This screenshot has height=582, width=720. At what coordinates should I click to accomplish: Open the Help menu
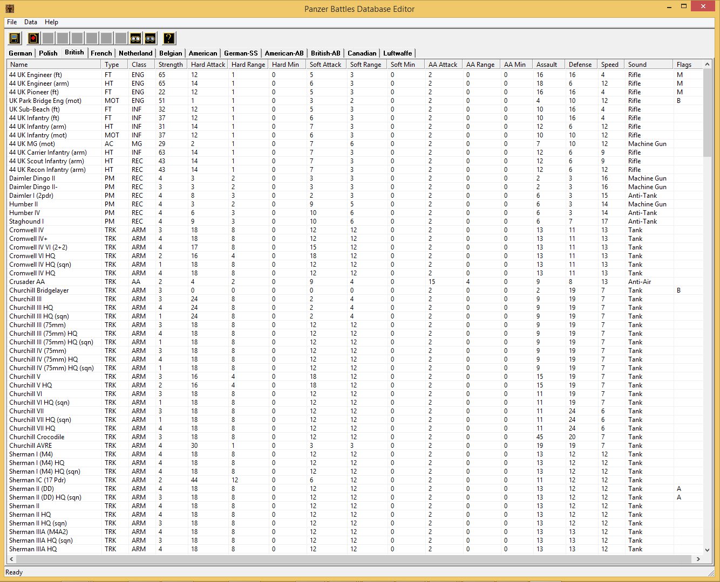51,22
